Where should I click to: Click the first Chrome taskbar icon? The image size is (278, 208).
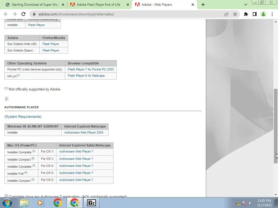[x=58, y=203]
